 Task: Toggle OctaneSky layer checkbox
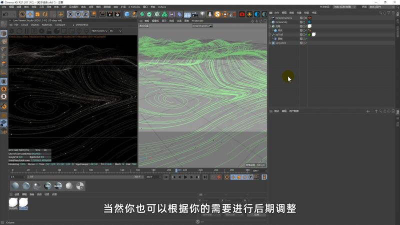pos(301,22)
